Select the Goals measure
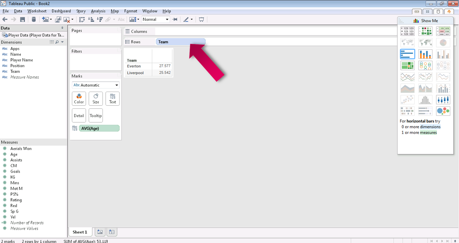Viewport: 459px width, 243px height. (x=15, y=171)
